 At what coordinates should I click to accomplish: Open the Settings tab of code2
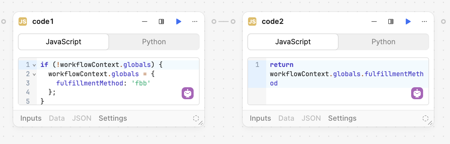[342, 118]
